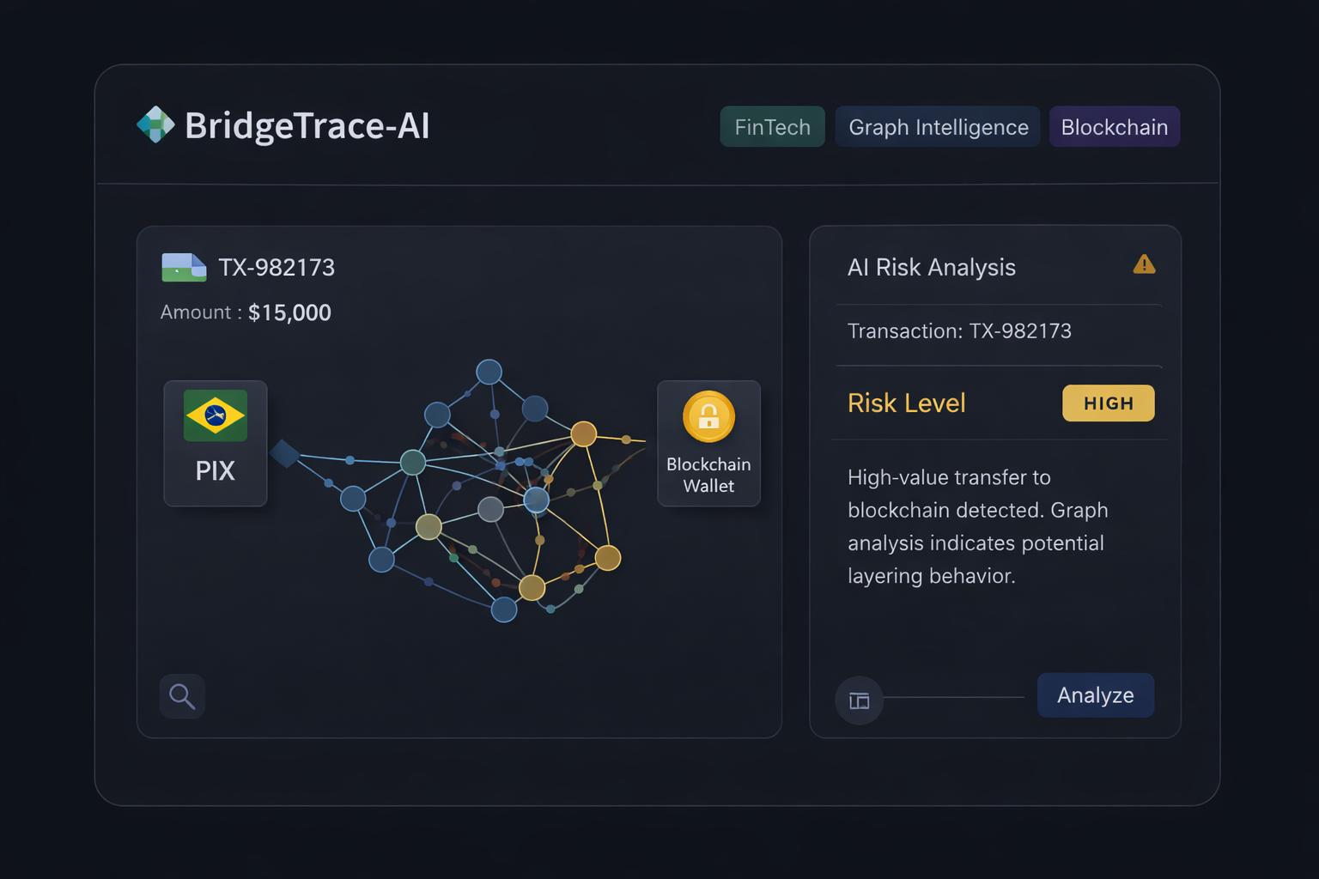The width and height of the screenshot is (1319, 879).
Task: Open the PIX payment method card
Action: 214,444
